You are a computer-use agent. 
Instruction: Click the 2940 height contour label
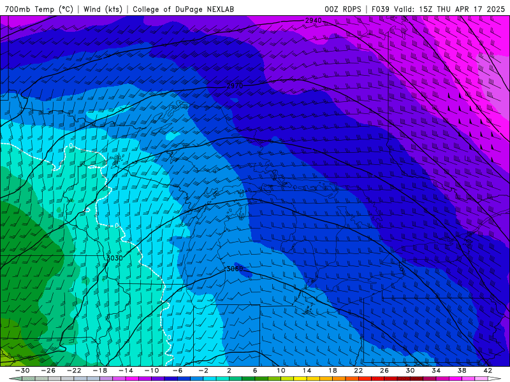pyautogui.click(x=313, y=21)
